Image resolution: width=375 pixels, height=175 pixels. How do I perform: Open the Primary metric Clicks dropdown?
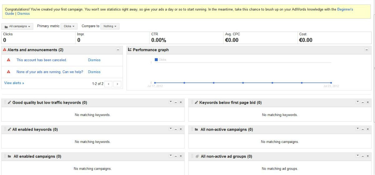[69, 26]
